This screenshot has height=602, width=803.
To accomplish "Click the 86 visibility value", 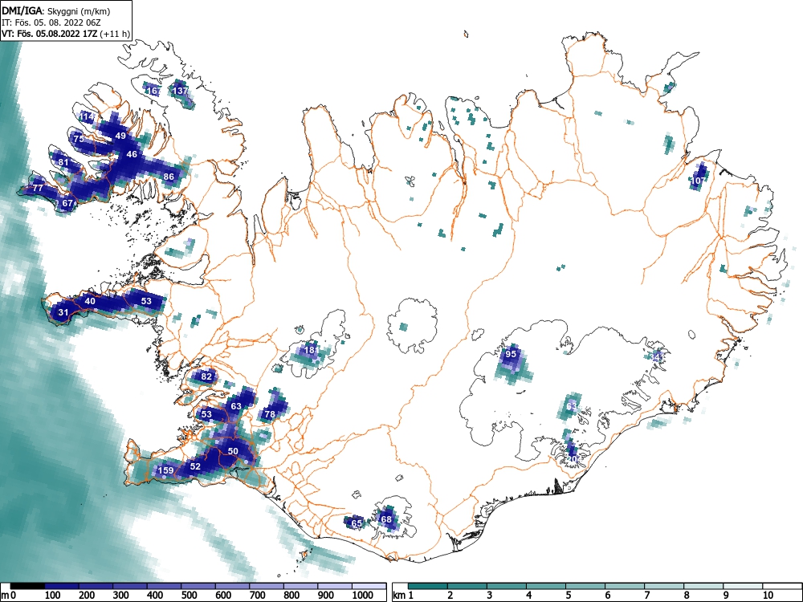I will click(x=169, y=177).
